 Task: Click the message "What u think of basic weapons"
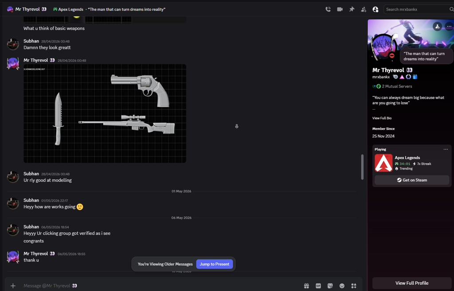click(x=54, y=28)
